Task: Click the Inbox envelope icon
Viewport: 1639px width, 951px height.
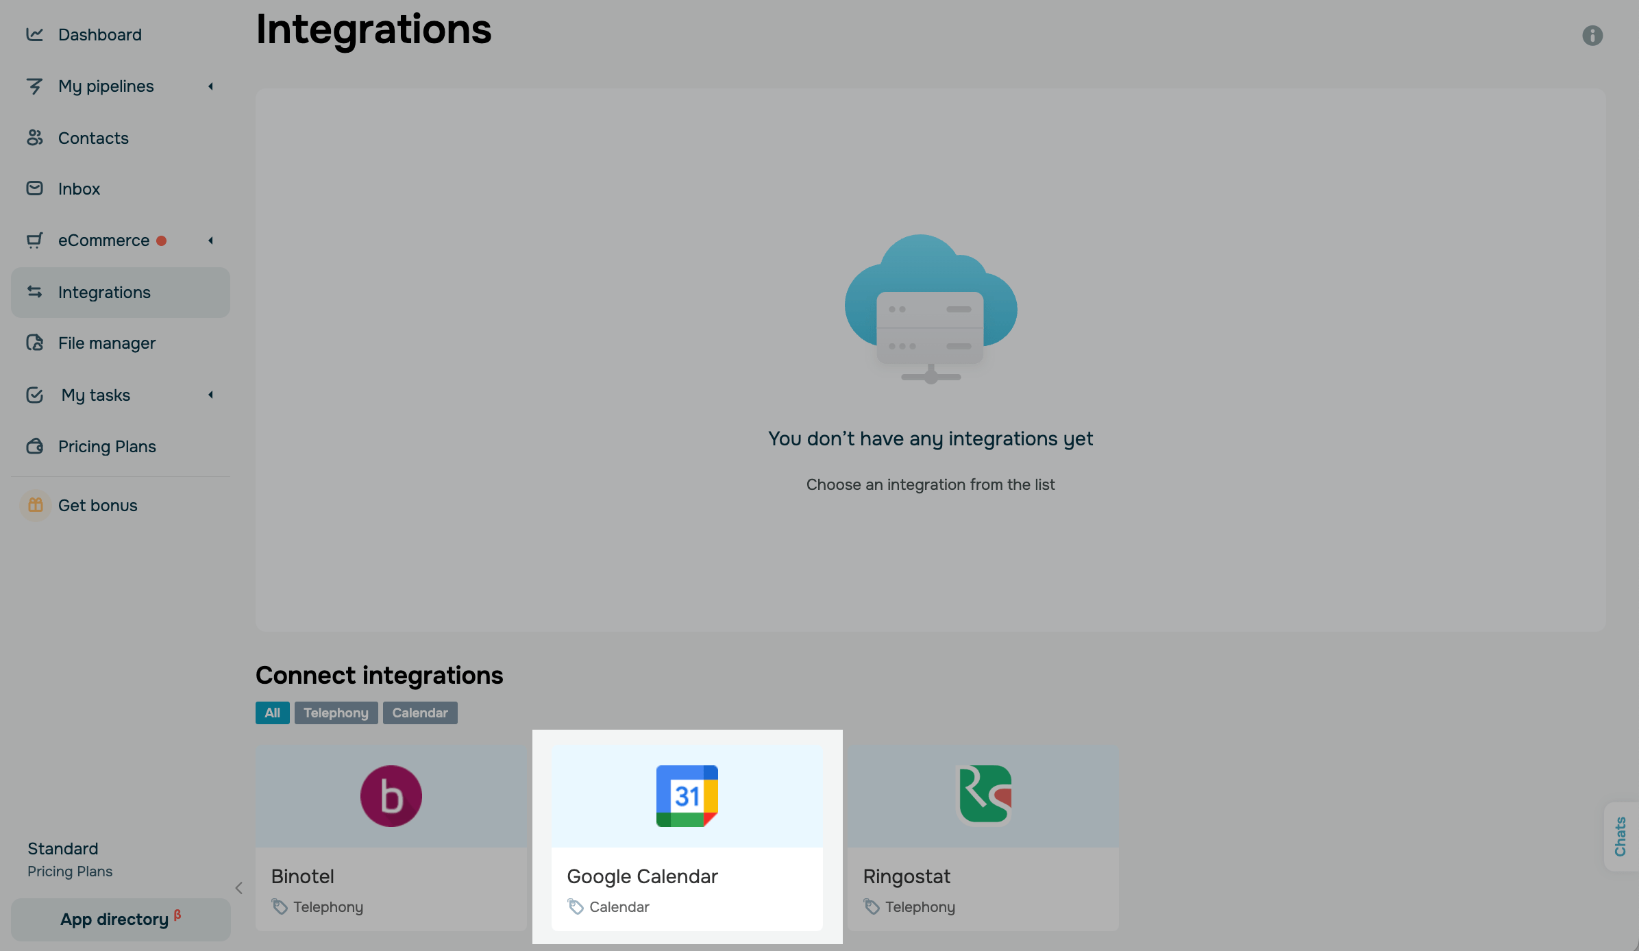Action: (x=34, y=188)
